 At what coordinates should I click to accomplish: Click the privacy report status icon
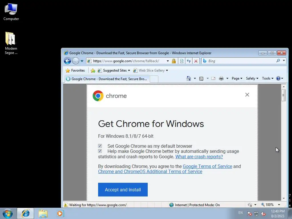point(250,205)
